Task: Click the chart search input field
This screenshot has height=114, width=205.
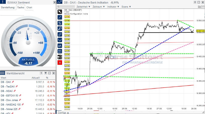Action: (66, 7)
